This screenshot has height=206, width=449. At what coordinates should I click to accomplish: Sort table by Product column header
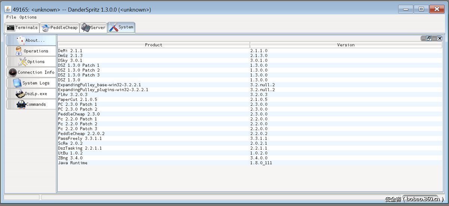pyautogui.click(x=154, y=45)
